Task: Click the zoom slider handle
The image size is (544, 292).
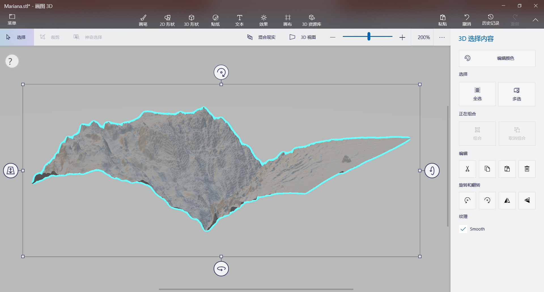Action: pos(369,36)
